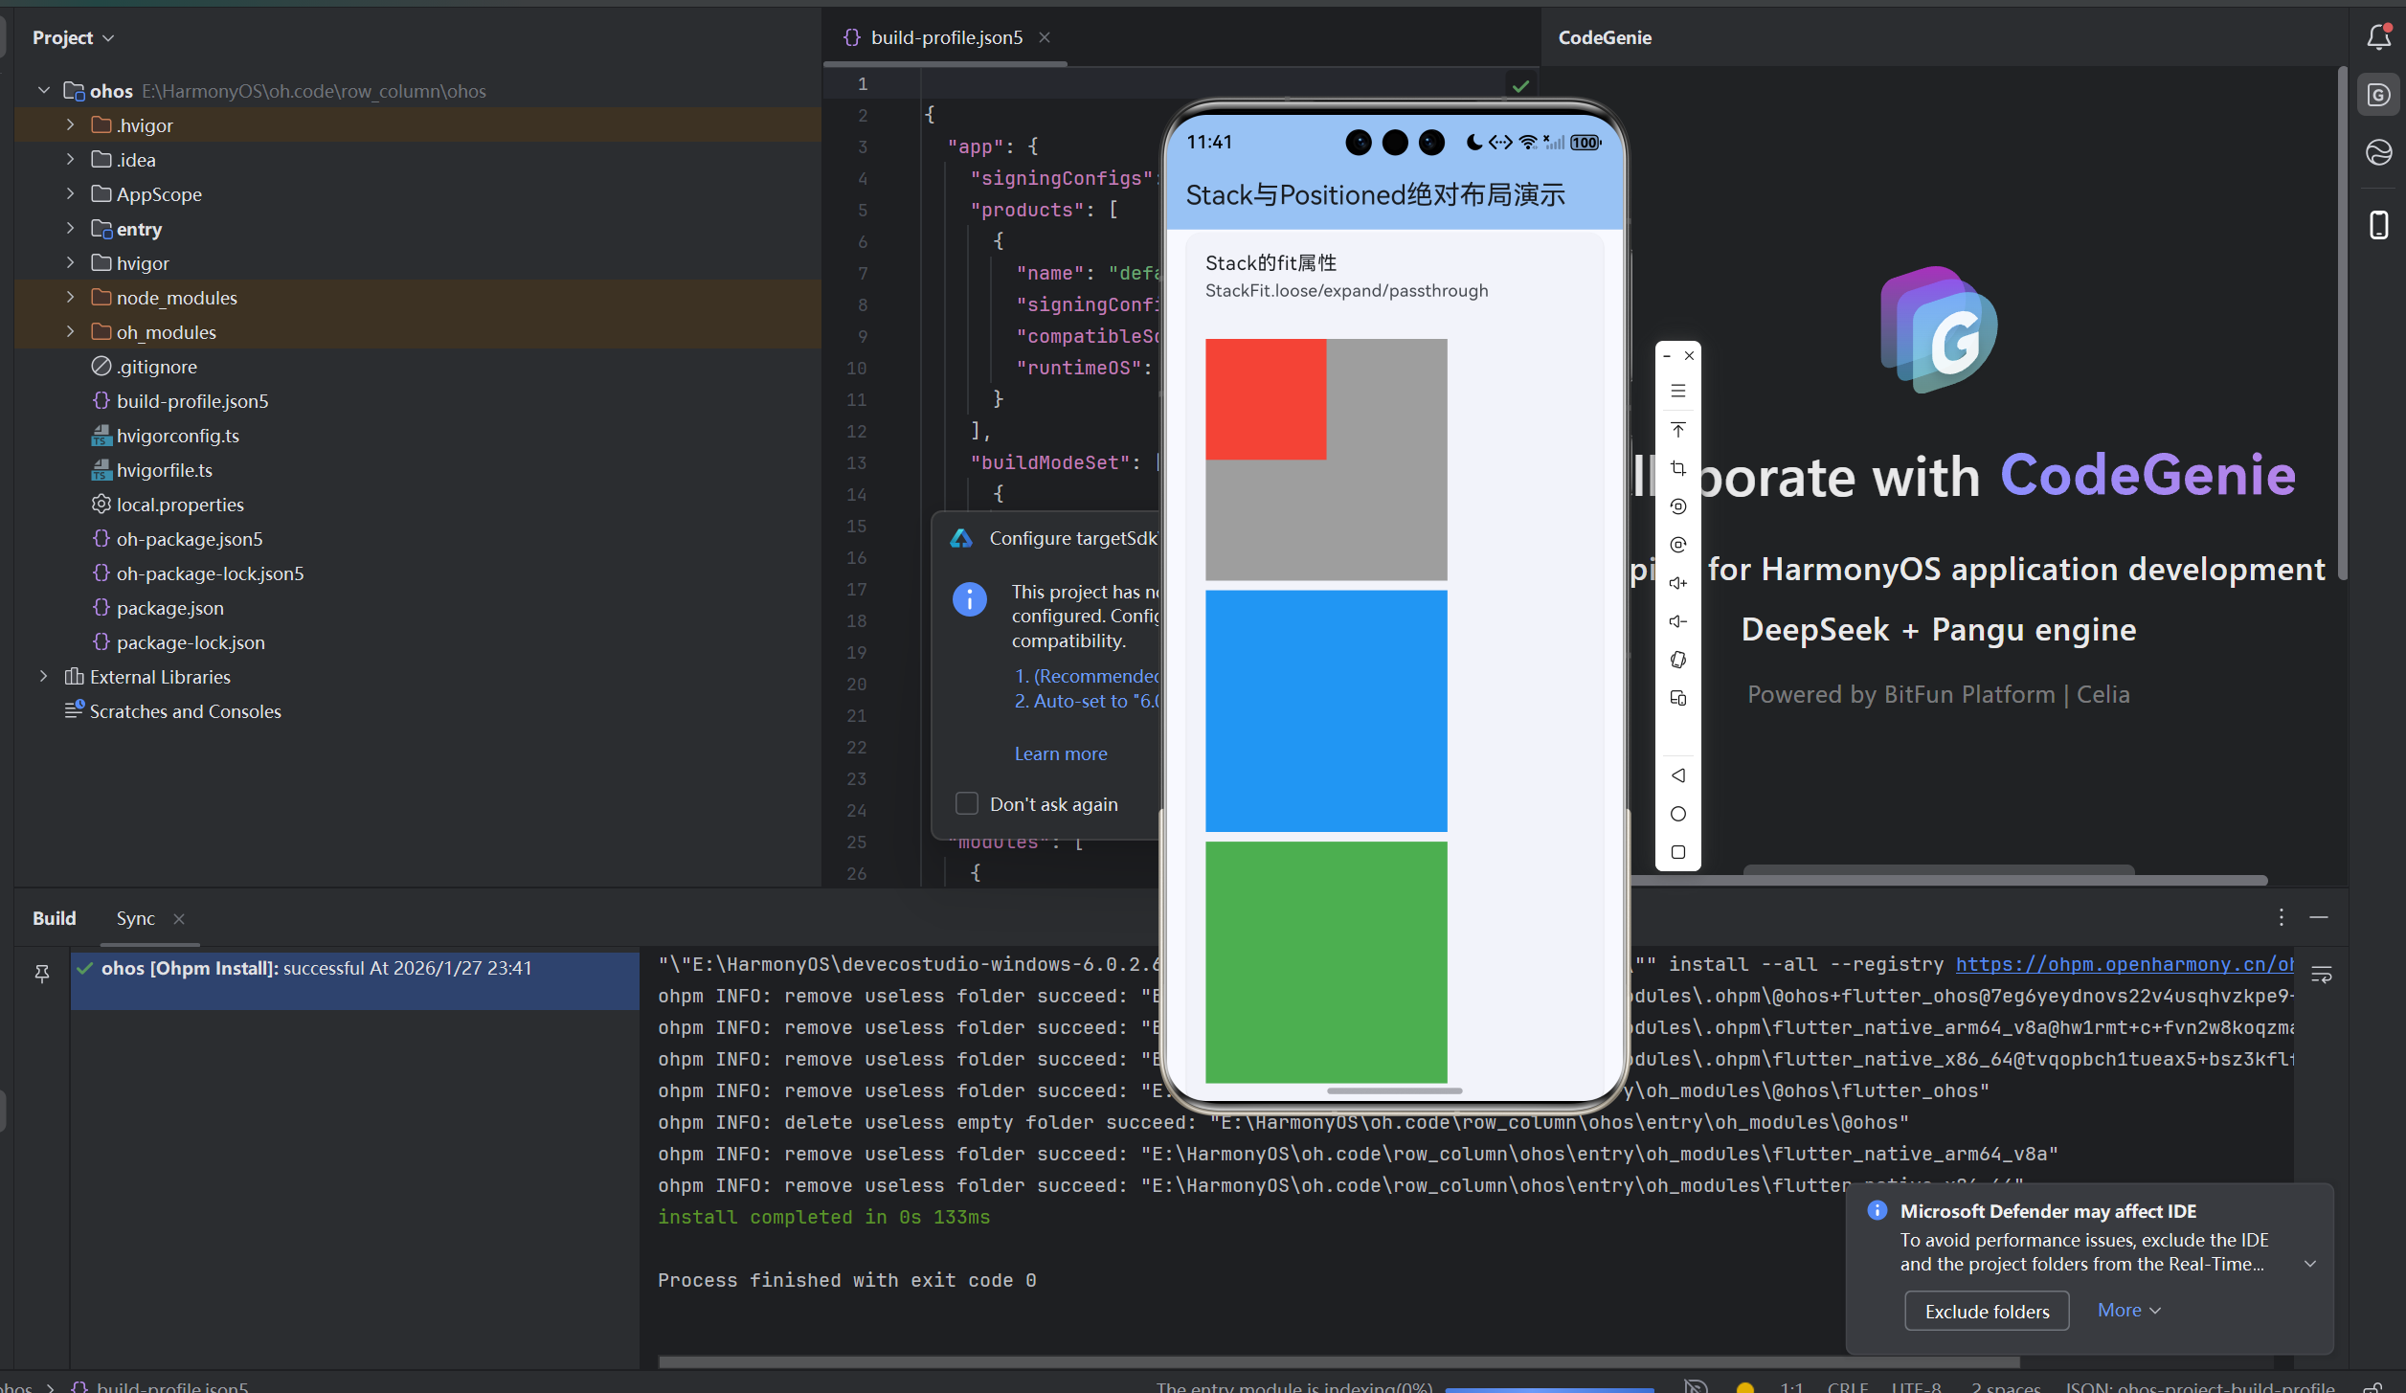This screenshot has width=2406, height=1393.
Task: Select the Build tool window tab
Action: [x=54, y=918]
